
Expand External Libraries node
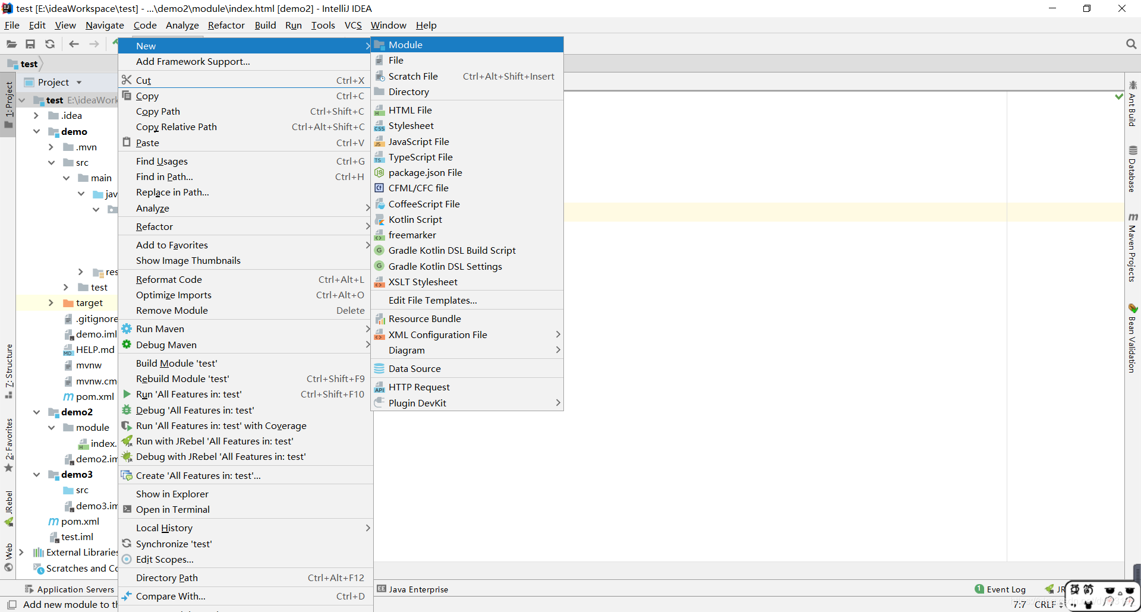pos(21,553)
